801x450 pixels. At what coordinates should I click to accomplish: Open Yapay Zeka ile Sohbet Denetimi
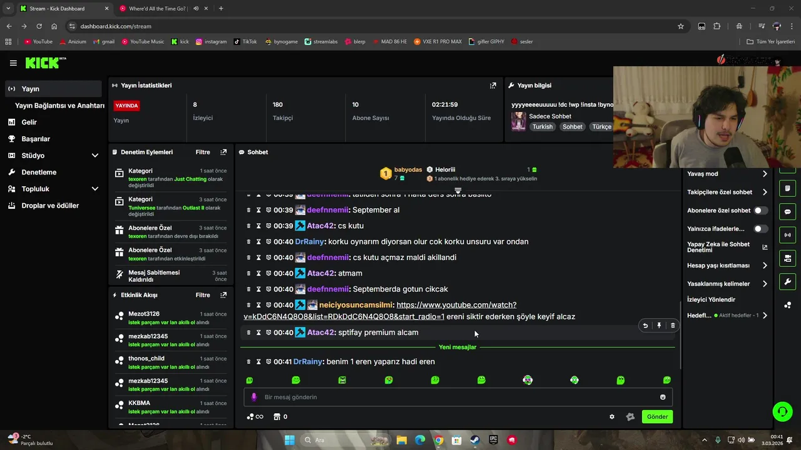[x=727, y=247]
